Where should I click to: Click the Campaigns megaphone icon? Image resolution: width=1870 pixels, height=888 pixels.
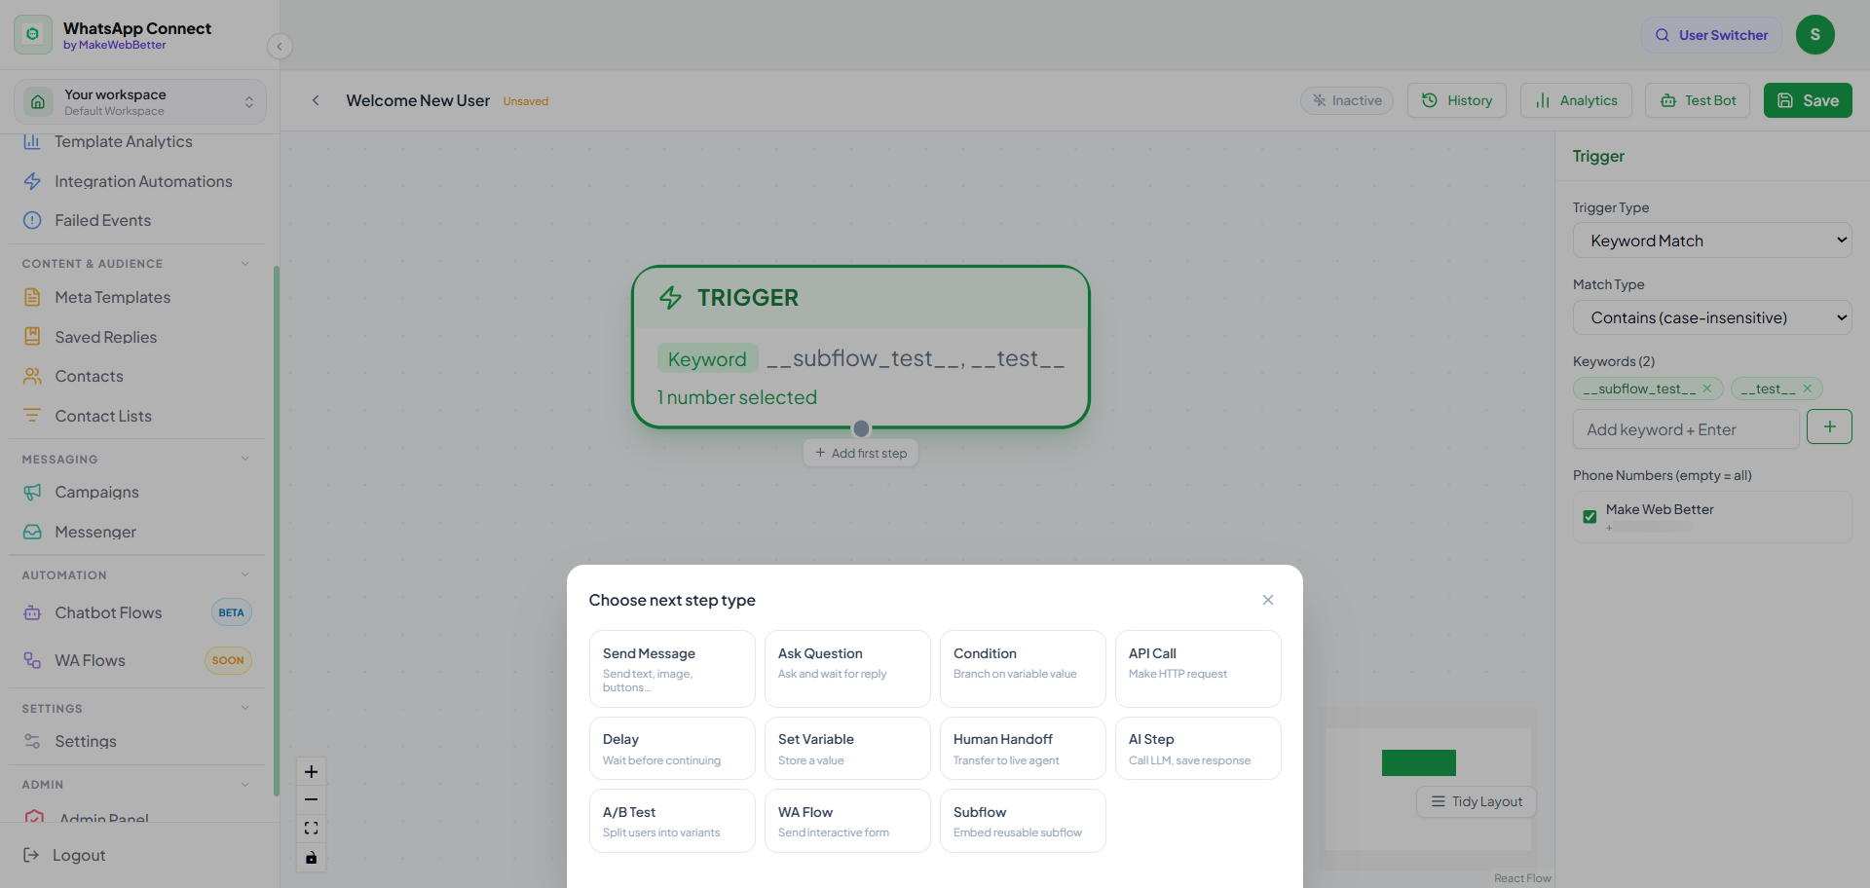coord(32,492)
